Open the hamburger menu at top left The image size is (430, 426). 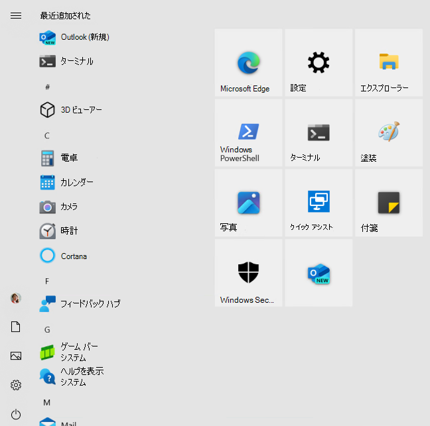(16, 16)
